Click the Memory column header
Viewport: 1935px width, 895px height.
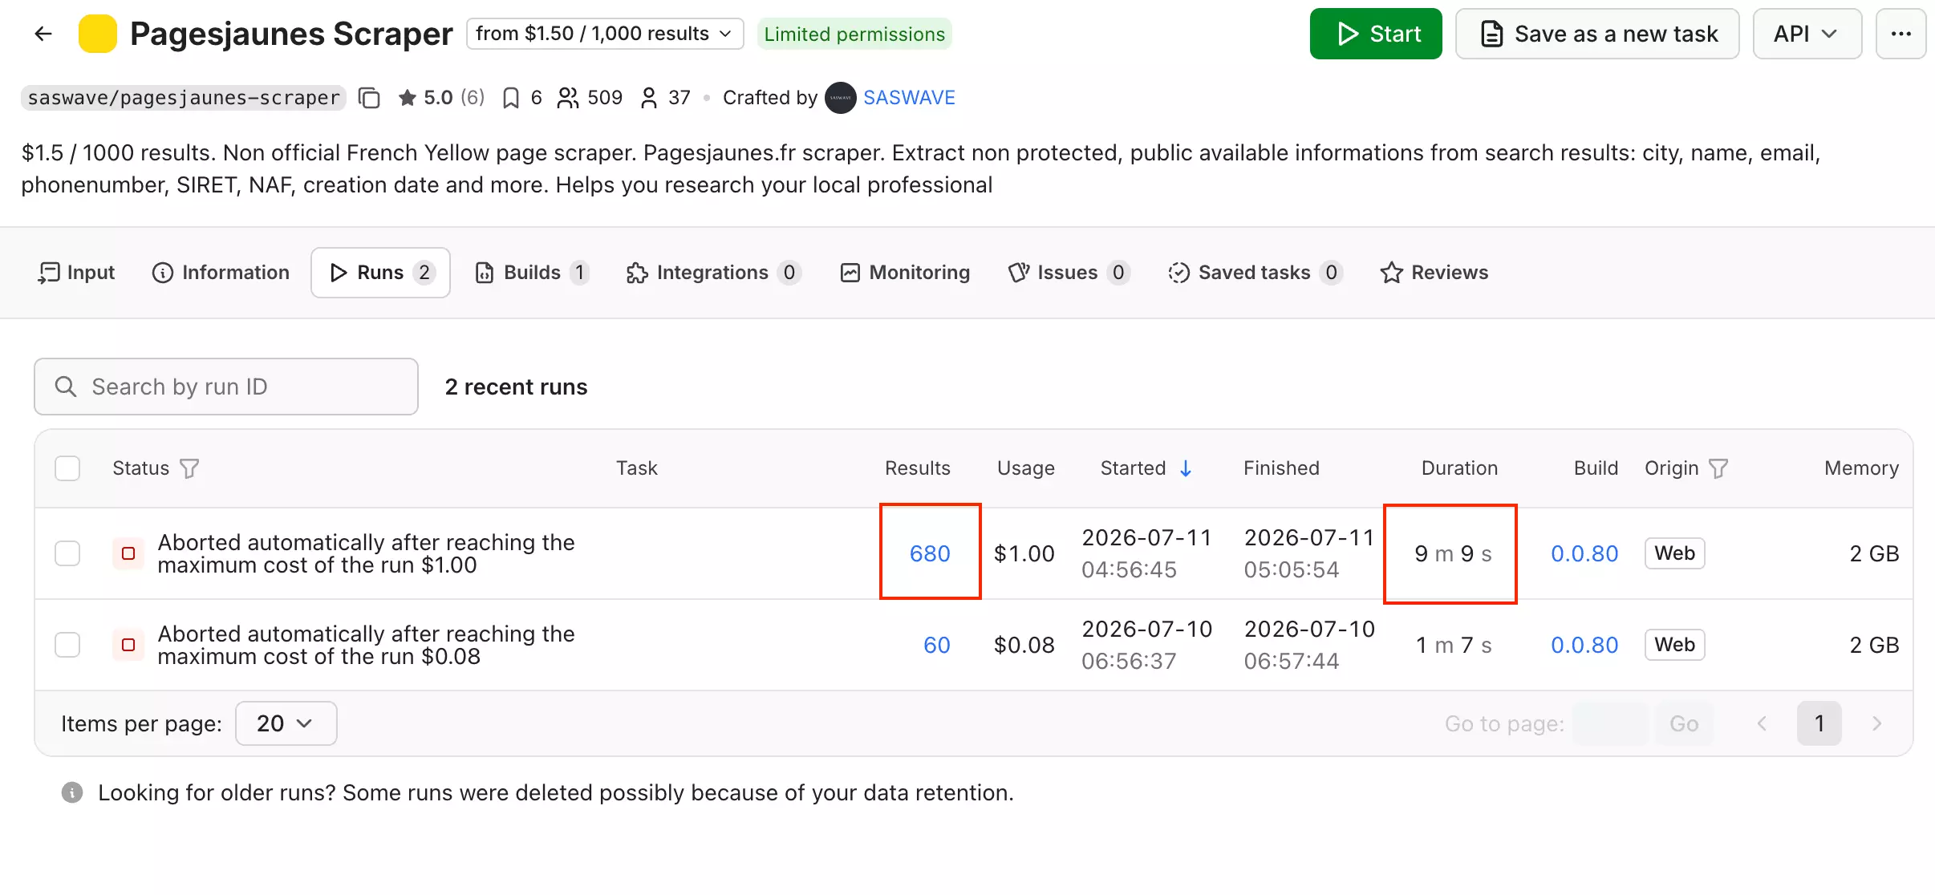pyautogui.click(x=1861, y=468)
